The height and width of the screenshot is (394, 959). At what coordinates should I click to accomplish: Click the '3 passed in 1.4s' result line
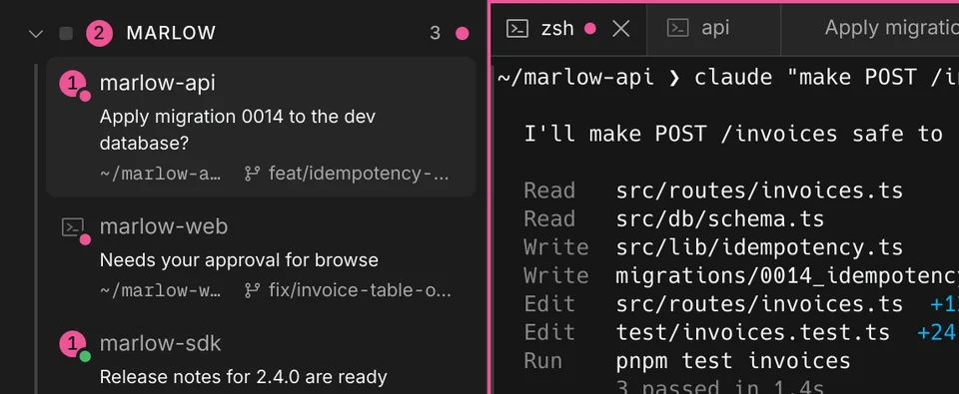[719, 387]
